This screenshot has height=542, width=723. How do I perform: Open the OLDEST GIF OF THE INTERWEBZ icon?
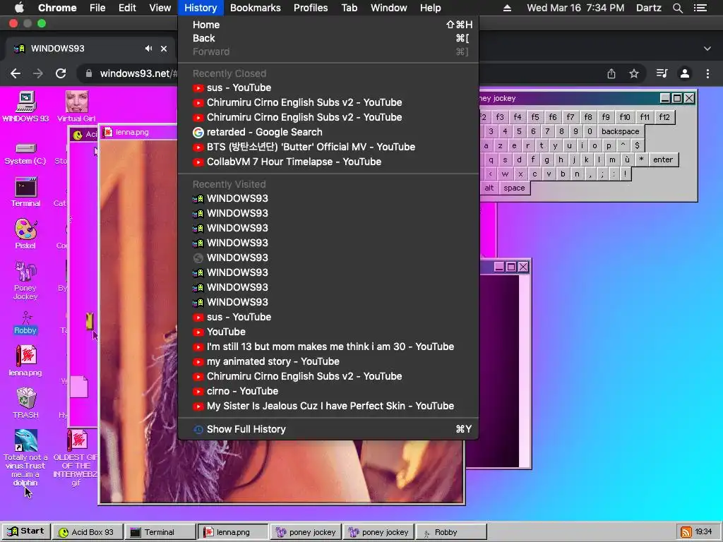[x=76, y=457]
